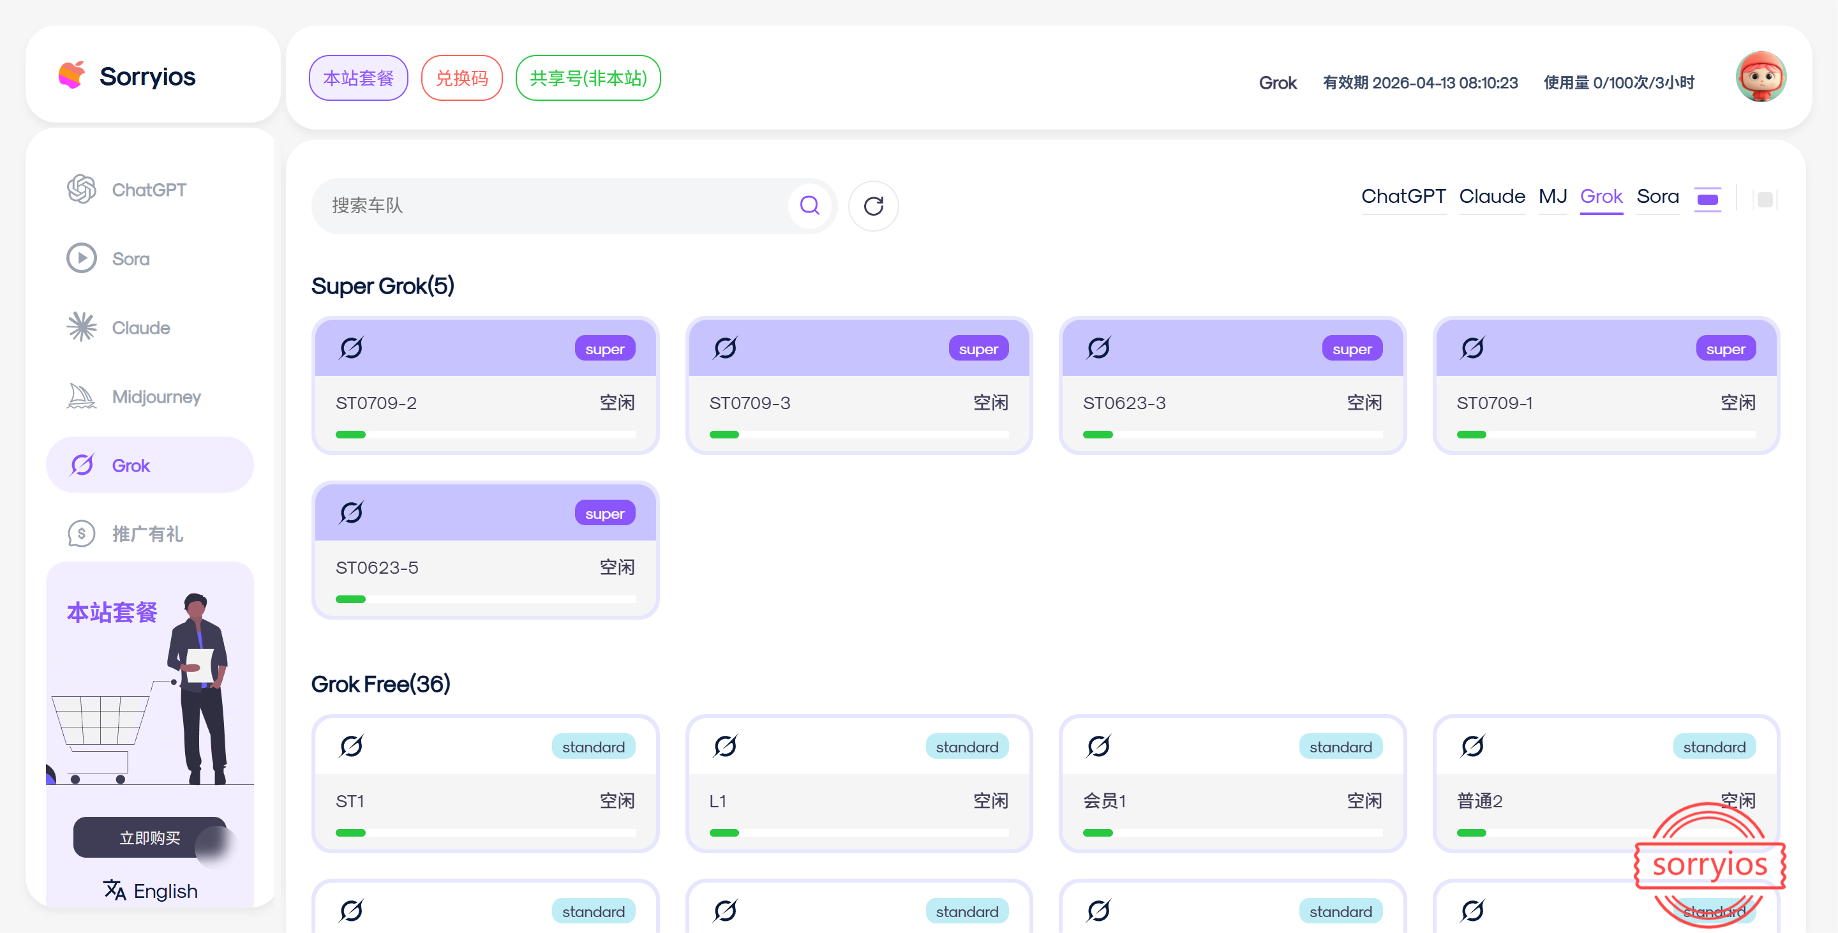The height and width of the screenshot is (933, 1838).
Task: Click Grok icon on L1 card
Action: (725, 746)
